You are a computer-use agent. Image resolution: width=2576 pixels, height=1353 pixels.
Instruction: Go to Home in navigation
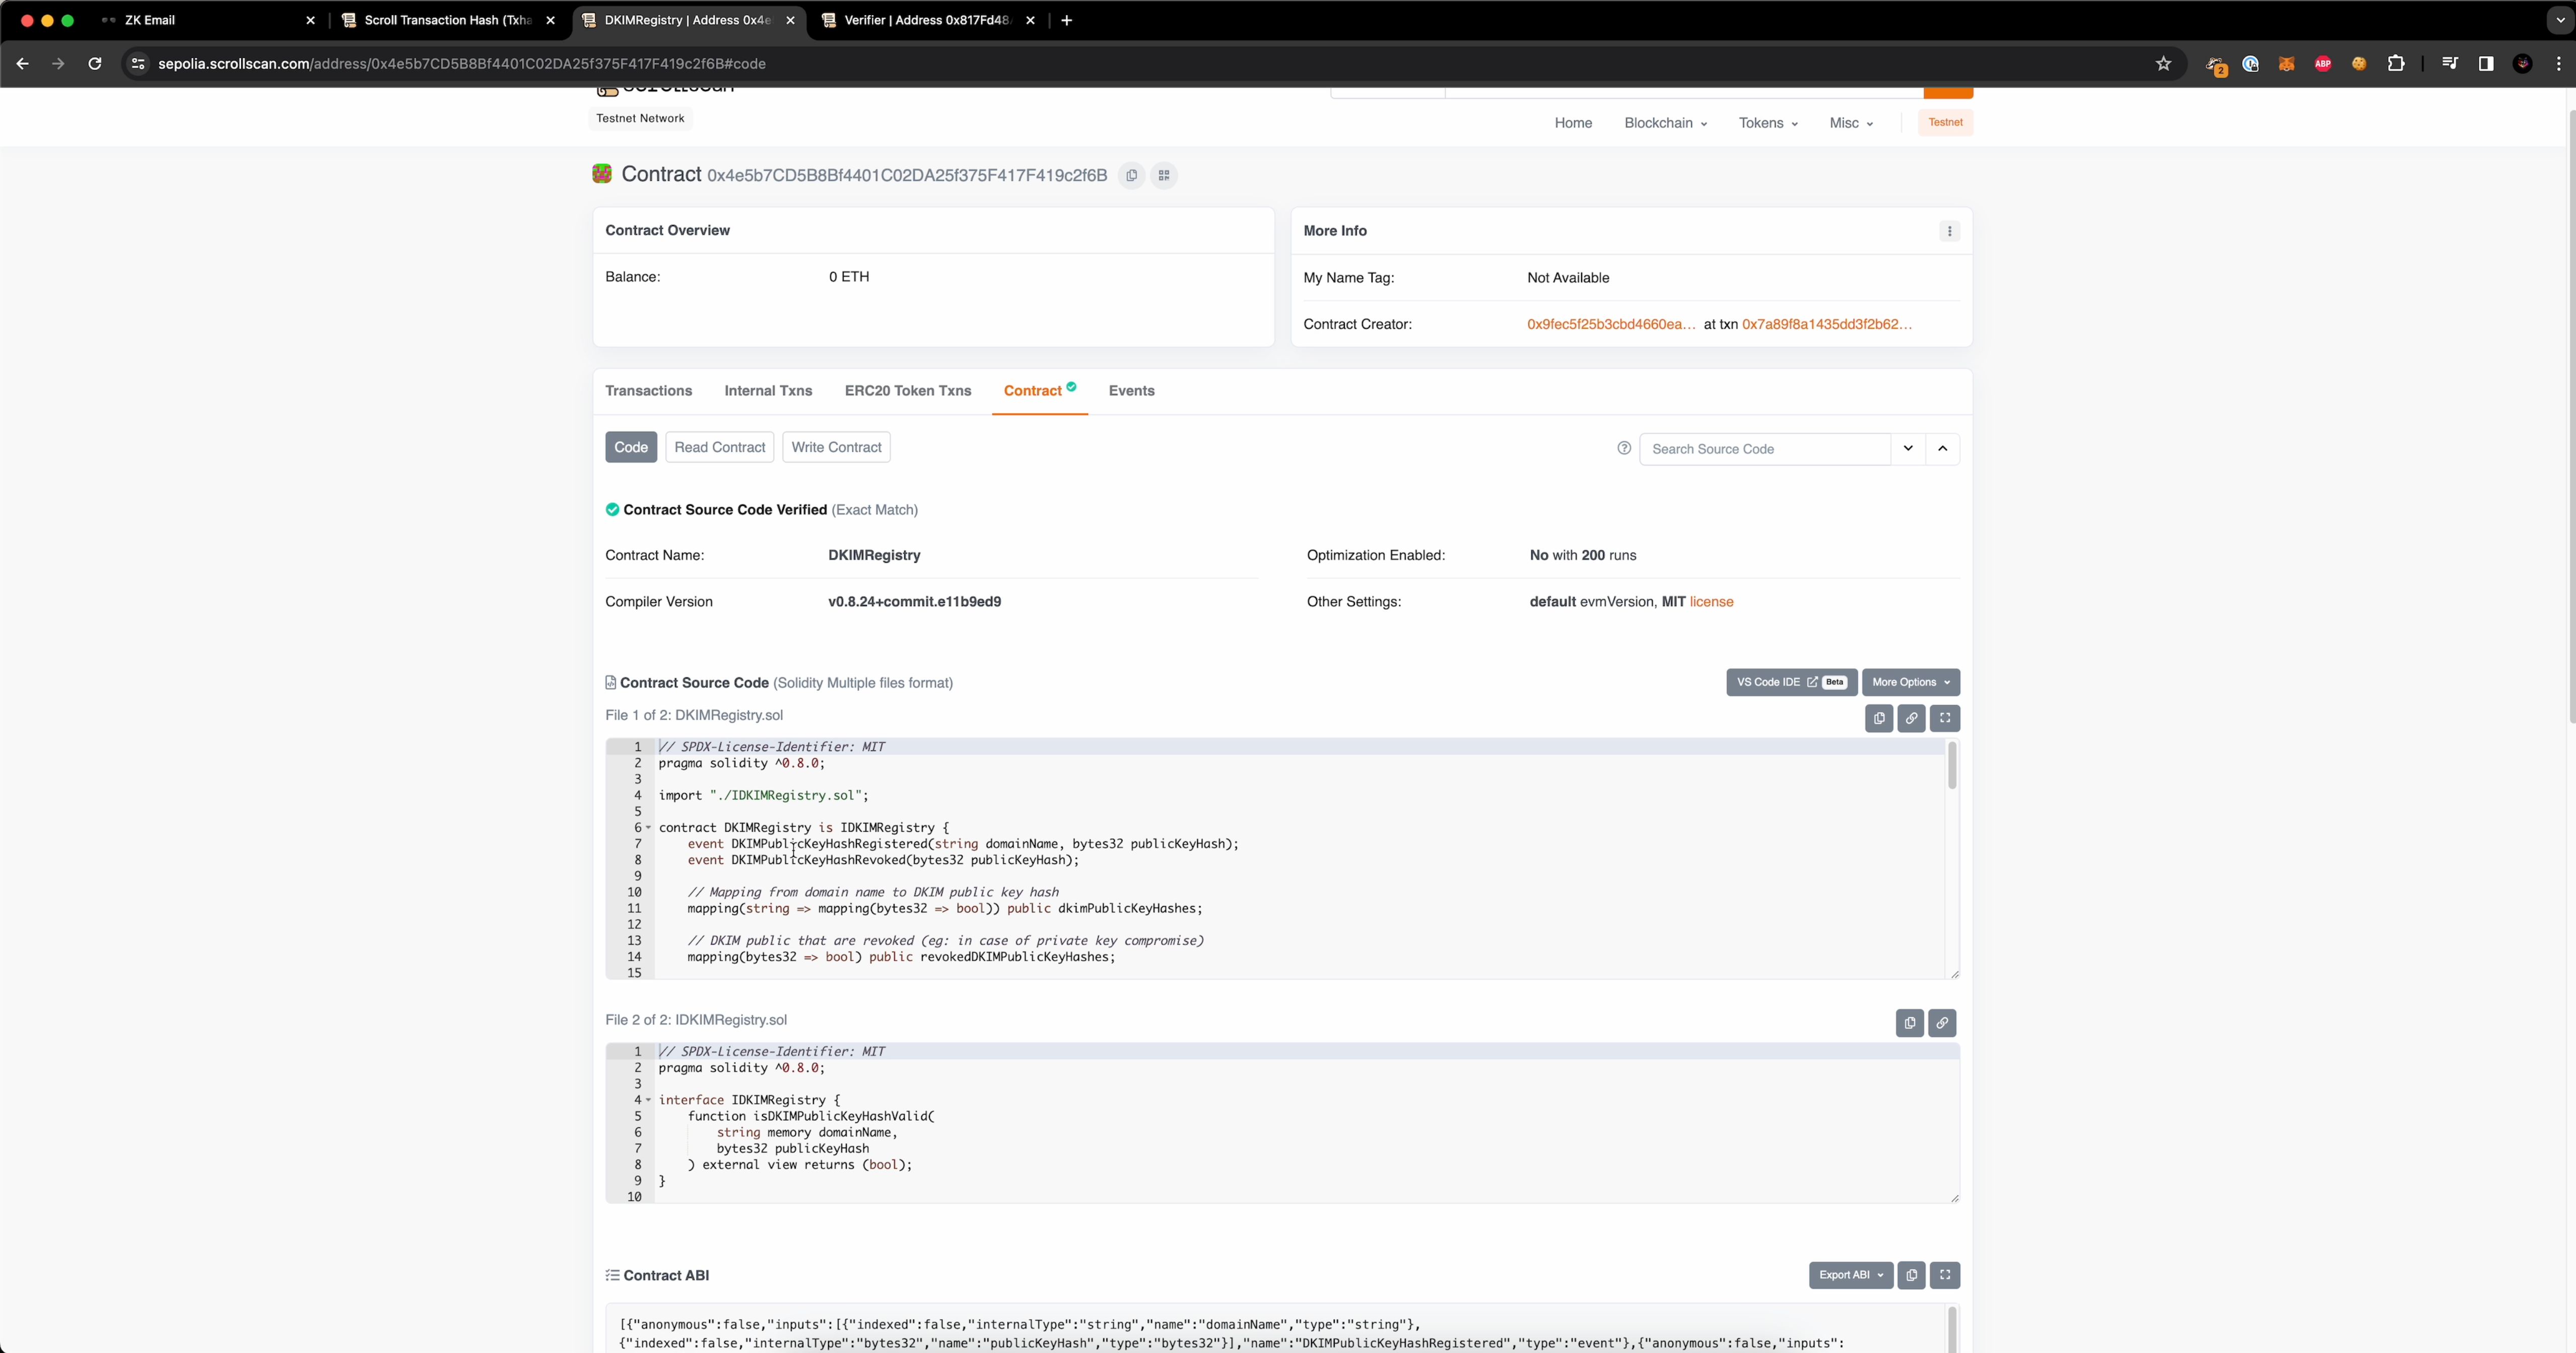pyautogui.click(x=1573, y=122)
